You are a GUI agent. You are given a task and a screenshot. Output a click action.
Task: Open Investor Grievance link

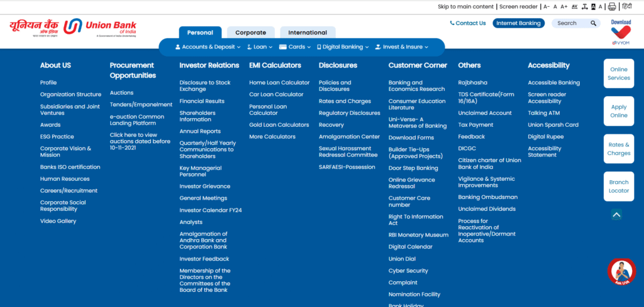tap(205, 186)
